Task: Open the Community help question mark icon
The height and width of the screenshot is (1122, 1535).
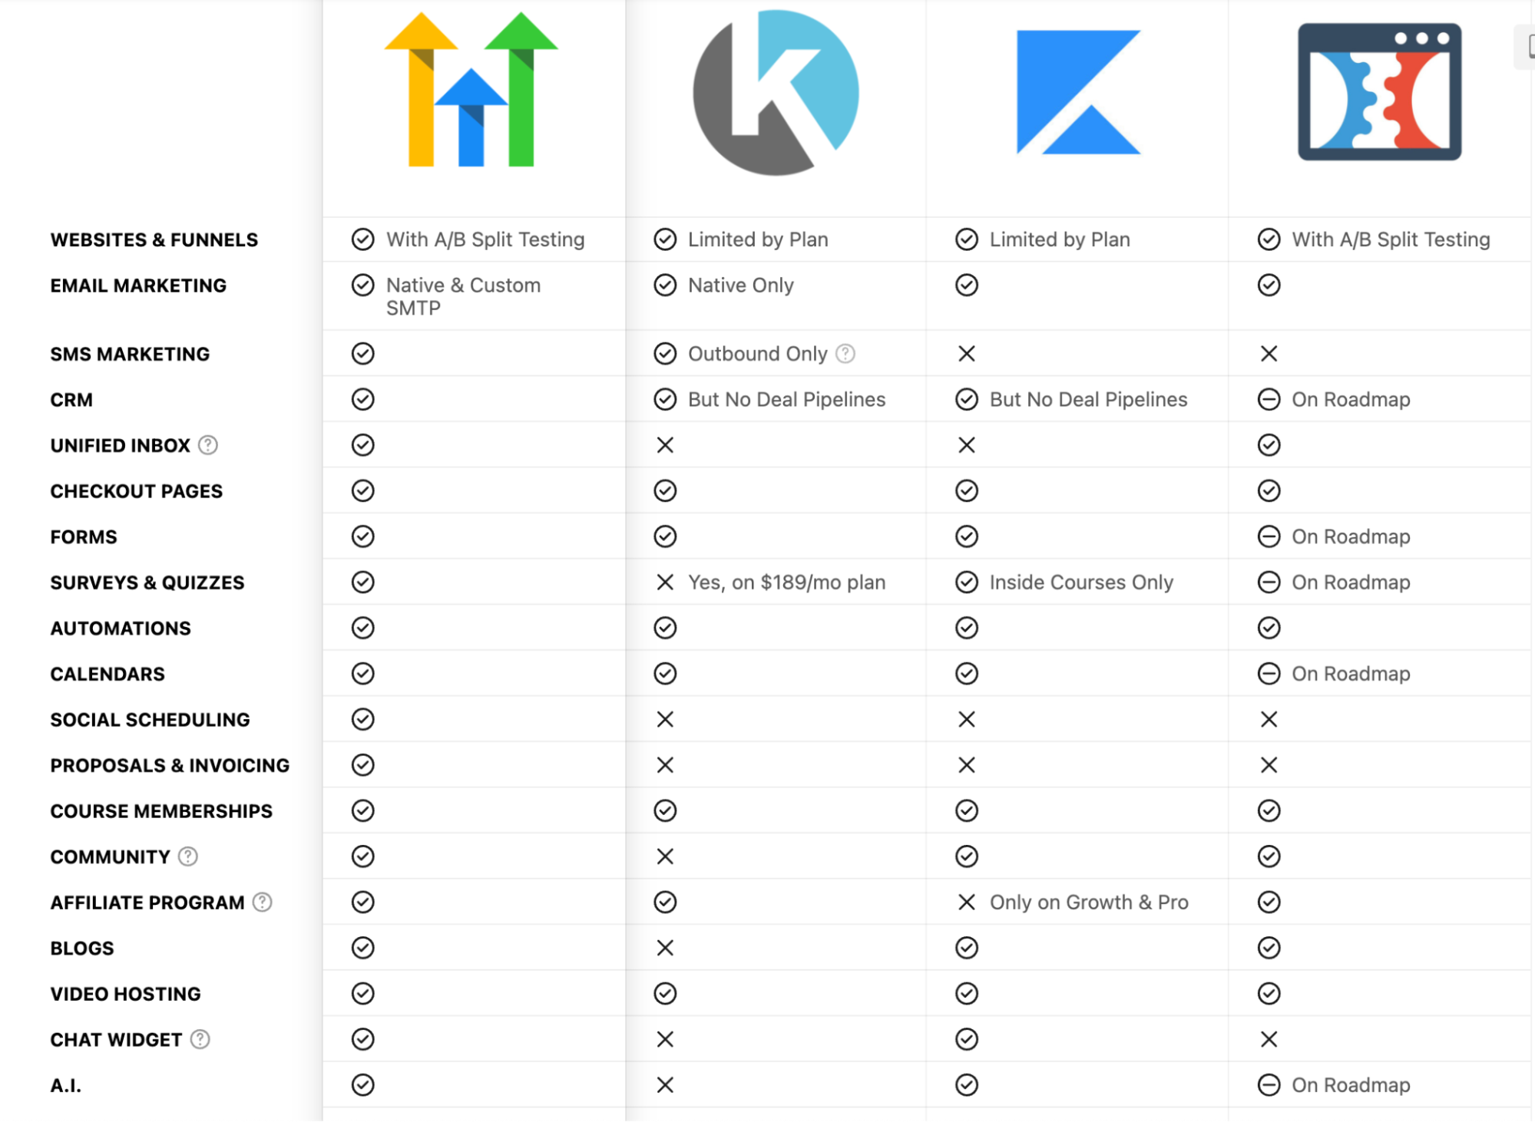Action: tap(188, 856)
